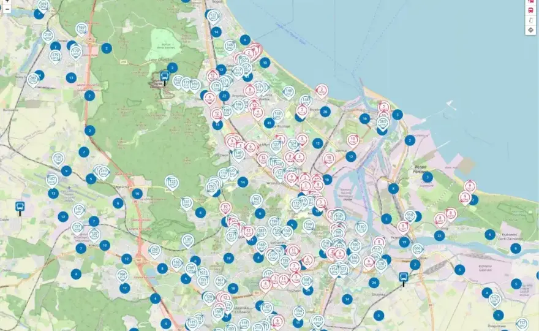Open the white pin numbered 195

click(285, 262)
